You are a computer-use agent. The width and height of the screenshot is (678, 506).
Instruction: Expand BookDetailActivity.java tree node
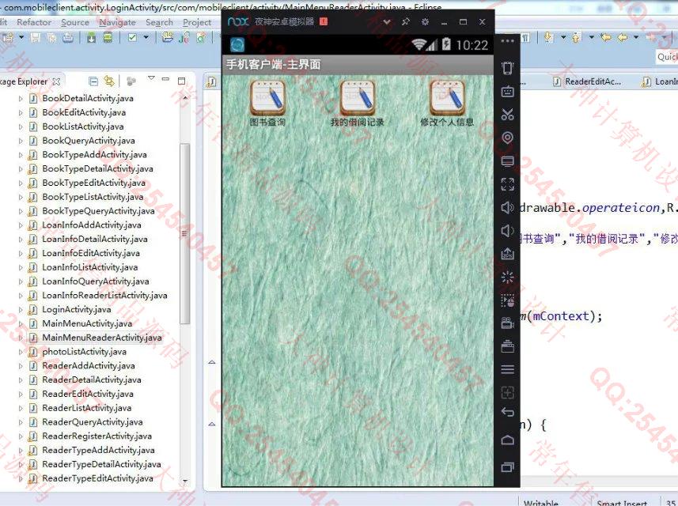21,99
